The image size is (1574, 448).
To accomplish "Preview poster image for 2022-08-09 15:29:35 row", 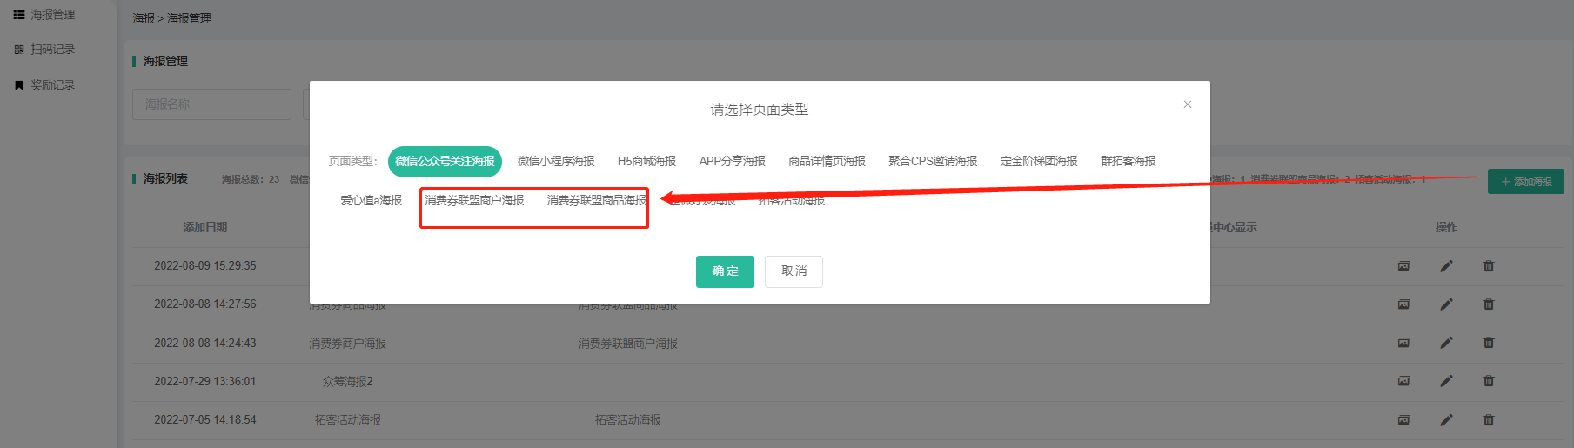I will (1403, 266).
